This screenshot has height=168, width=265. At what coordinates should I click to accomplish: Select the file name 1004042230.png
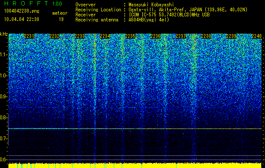(22, 11)
